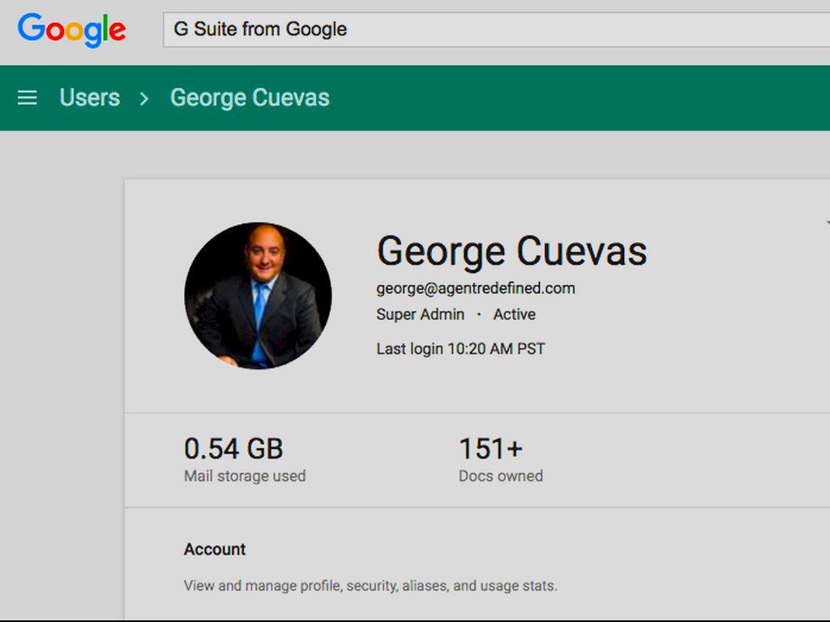Click the Mail storage used label
This screenshot has width=830, height=622.
click(x=245, y=476)
